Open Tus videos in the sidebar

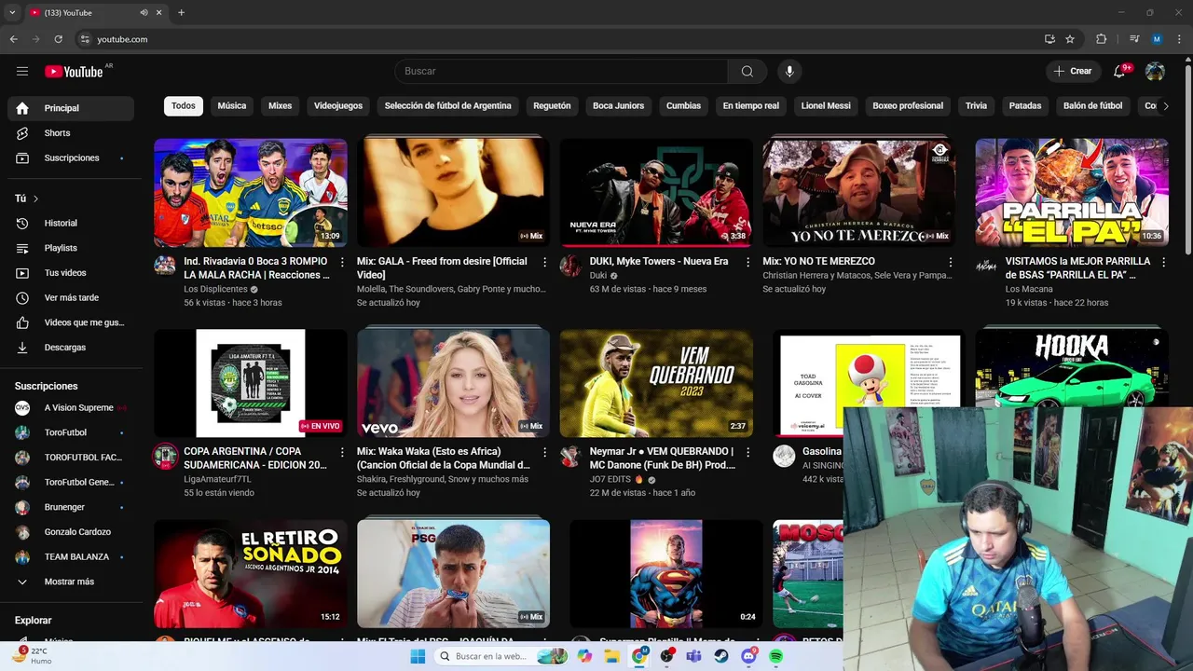pos(71,273)
